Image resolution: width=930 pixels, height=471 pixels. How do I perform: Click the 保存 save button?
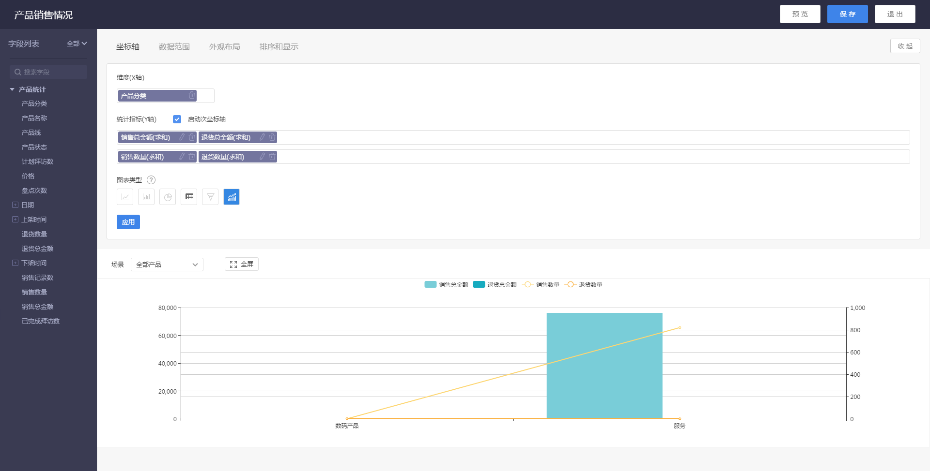[848, 14]
